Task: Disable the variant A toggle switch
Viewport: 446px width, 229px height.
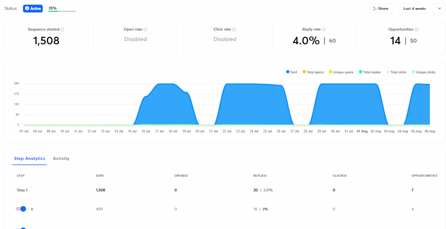Action: pyautogui.click(x=21, y=209)
